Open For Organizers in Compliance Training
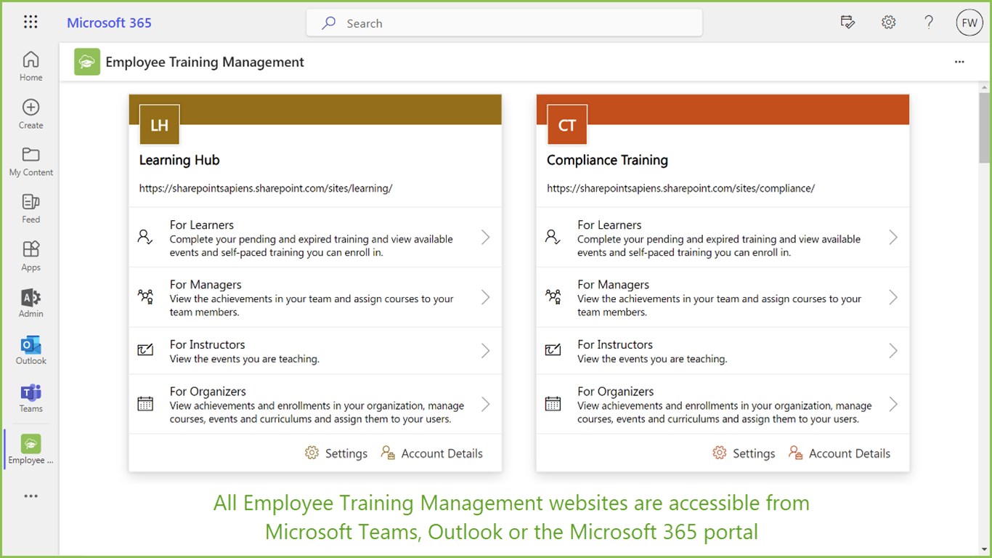The width and height of the screenshot is (992, 558). click(x=723, y=405)
